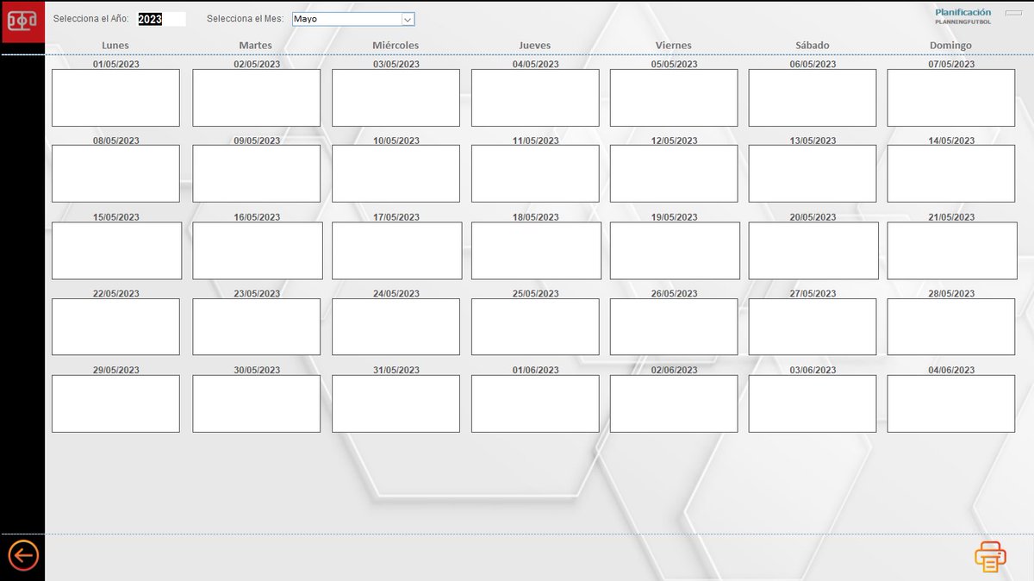This screenshot has height=581, width=1034.
Task: Activate the box below 29/05/2023
Action: pos(115,403)
